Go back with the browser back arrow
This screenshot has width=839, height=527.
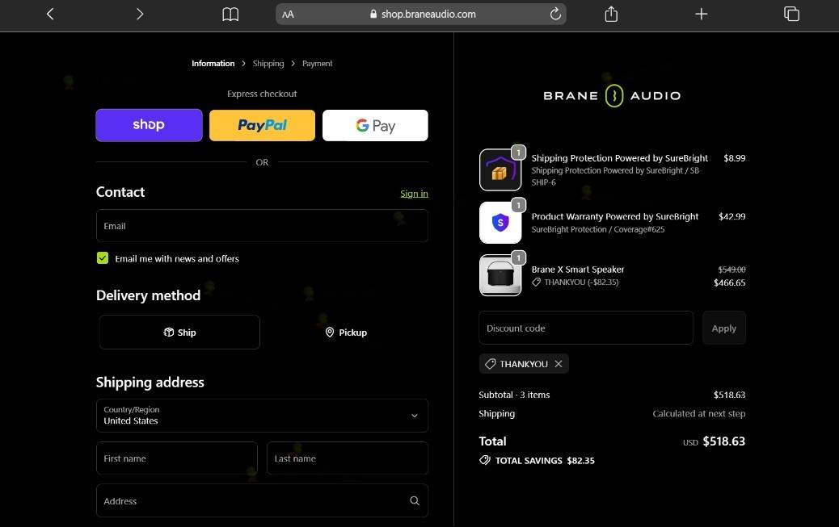tap(50, 14)
